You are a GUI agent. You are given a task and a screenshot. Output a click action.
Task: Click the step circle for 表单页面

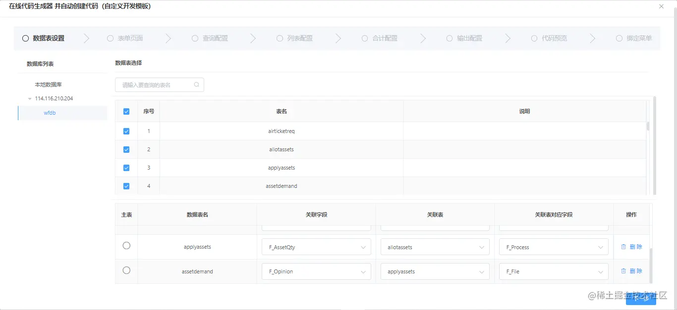pyautogui.click(x=110, y=38)
